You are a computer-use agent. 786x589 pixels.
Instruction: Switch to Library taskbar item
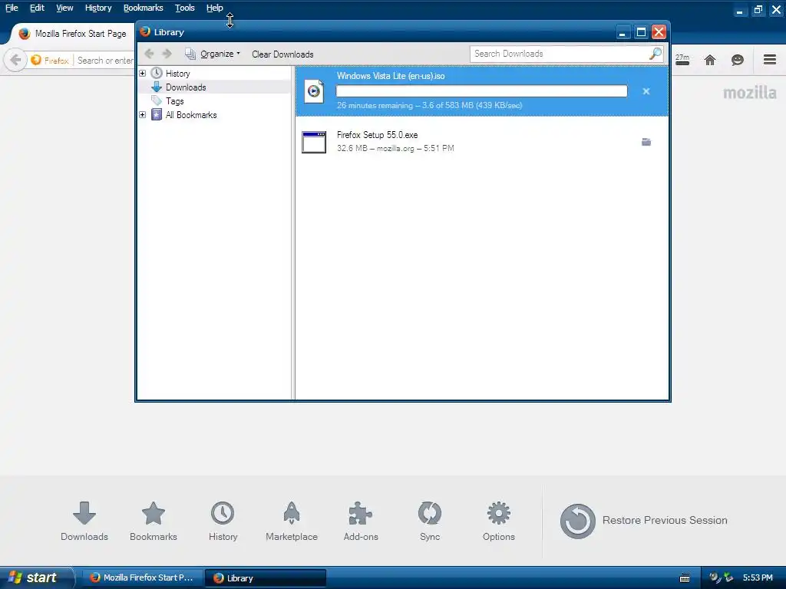pos(265,578)
